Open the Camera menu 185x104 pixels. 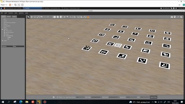[x=11, y=13]
